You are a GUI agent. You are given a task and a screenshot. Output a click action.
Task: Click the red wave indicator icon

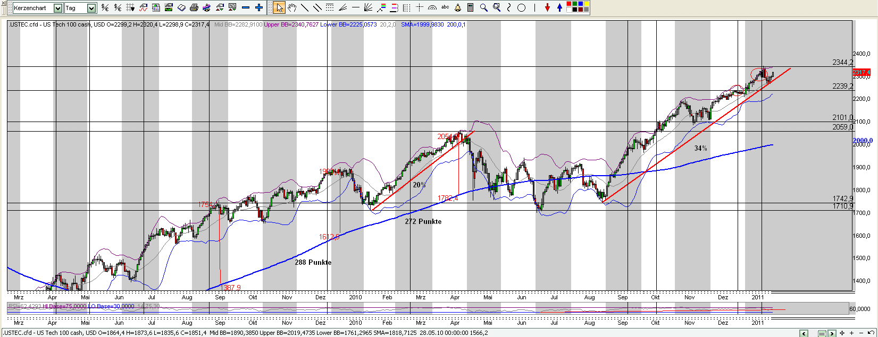(144, 7)
